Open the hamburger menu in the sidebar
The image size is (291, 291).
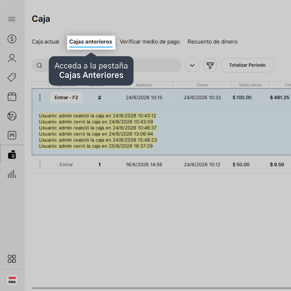click(x=12, y=19)
